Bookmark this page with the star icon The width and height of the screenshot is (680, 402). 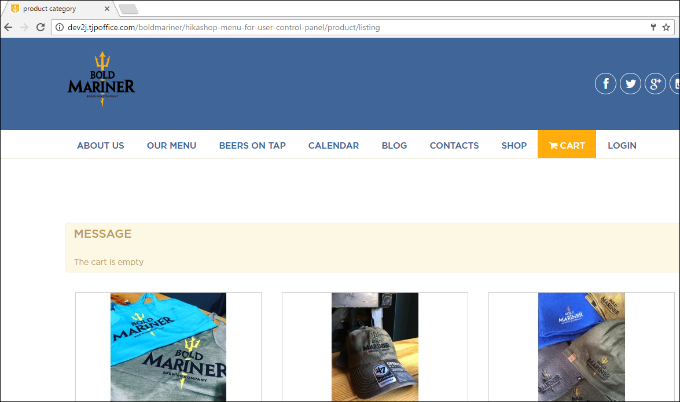pyautogui.click(x=666, y=27)
